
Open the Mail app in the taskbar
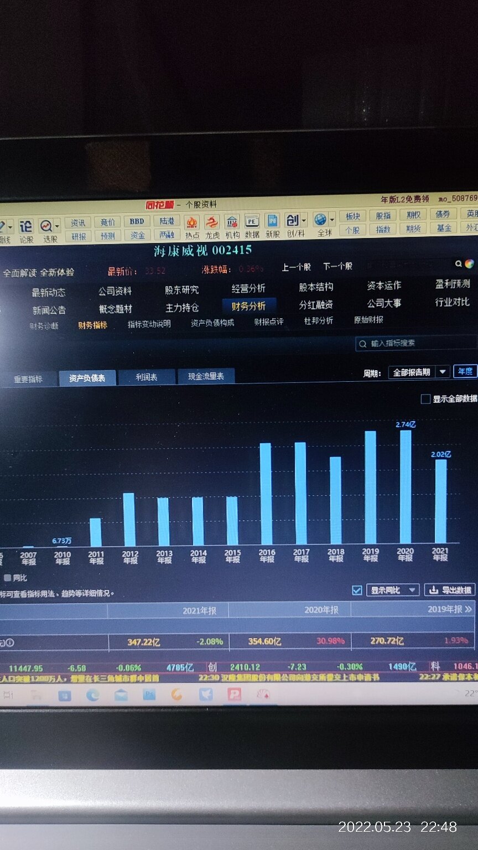coord(121,695)
